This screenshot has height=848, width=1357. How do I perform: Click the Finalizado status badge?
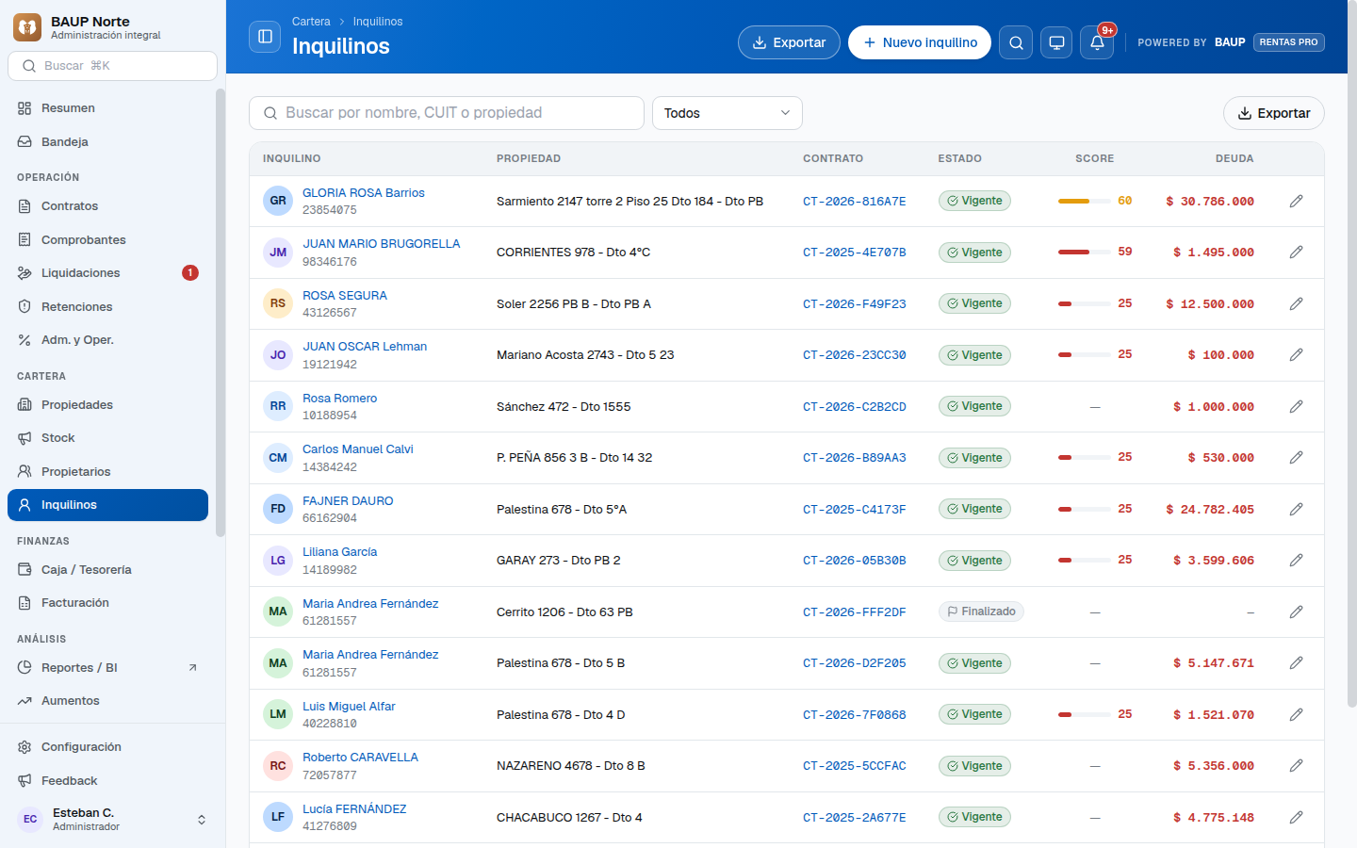tap(981, 612)
